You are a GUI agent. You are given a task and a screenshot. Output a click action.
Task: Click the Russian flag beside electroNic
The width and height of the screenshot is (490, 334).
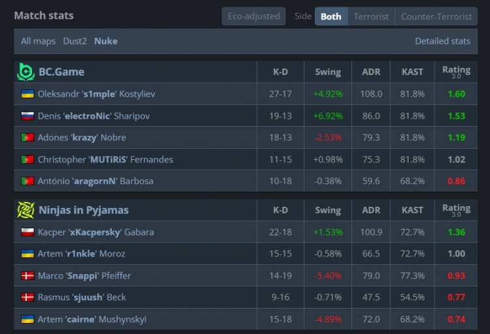27,116
